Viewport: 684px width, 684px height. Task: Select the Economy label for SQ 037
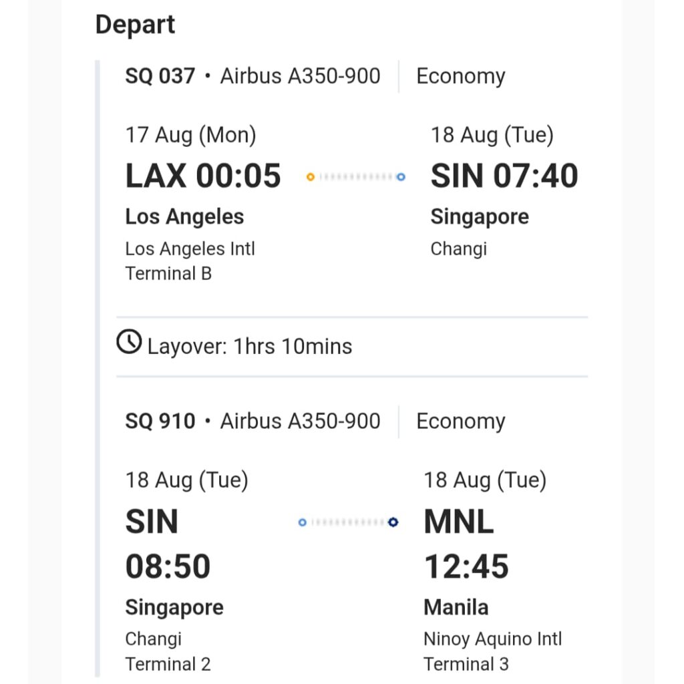point(461,76)
